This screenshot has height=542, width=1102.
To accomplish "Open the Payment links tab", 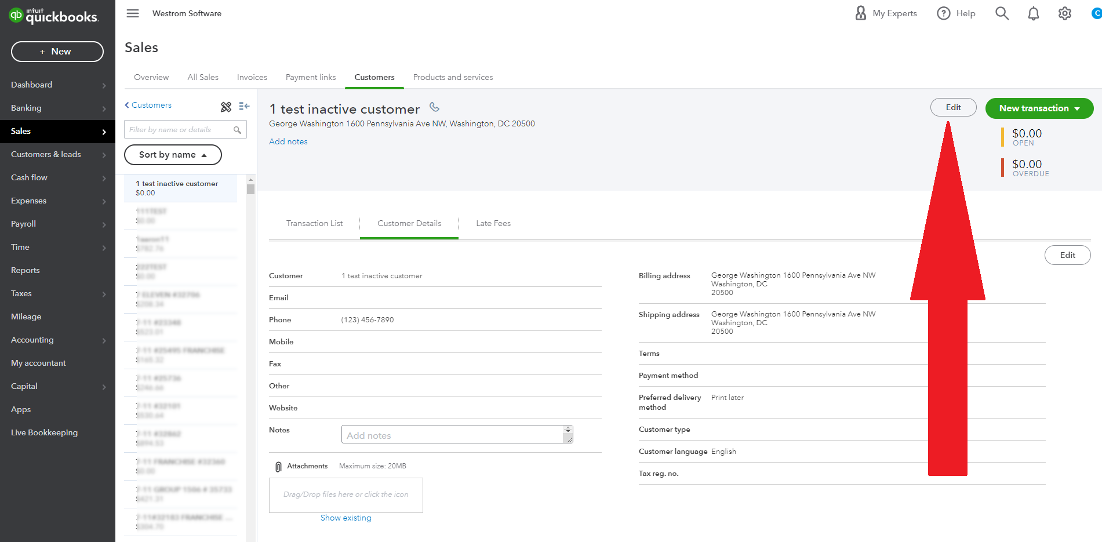I will tap(311, 77).
